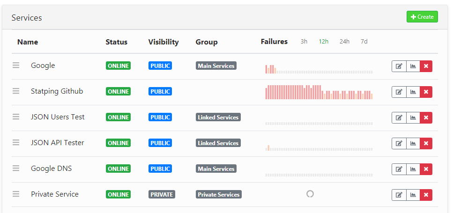Open chart view for Statping Github

click(413, 92)
